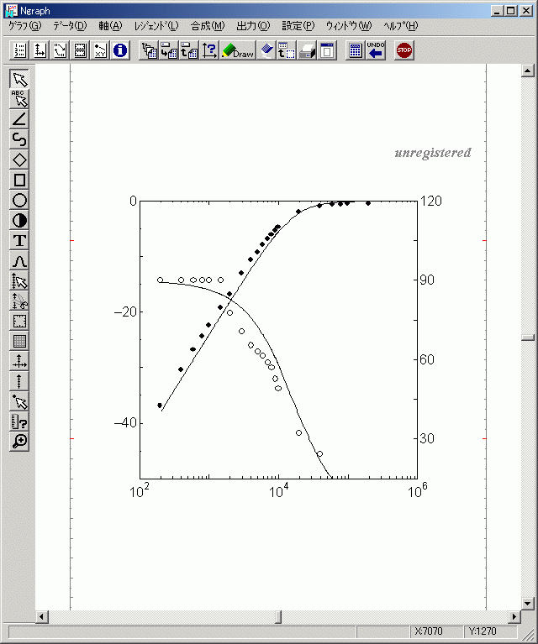538x644 pixels.
Task: Select the arrow pointer tool
Action: [x=20, y=80]
